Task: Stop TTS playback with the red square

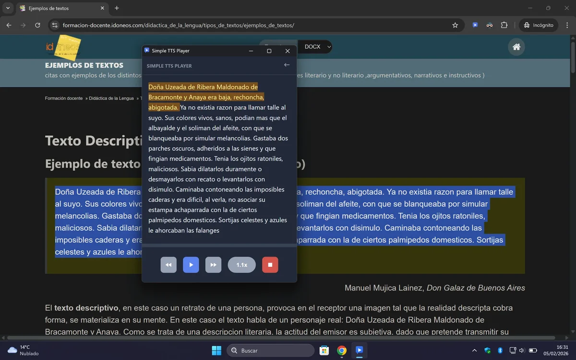Action: click(270, 264)
